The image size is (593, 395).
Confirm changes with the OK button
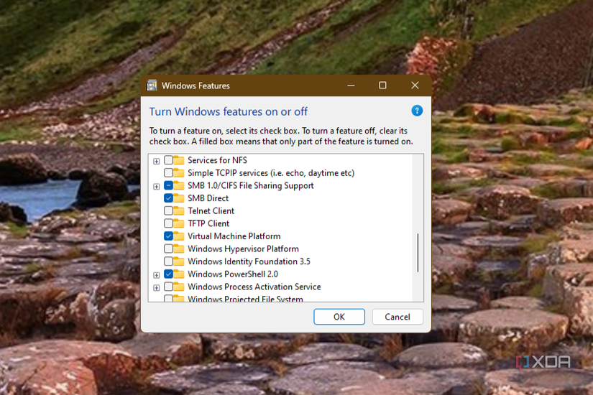point(339,317)
